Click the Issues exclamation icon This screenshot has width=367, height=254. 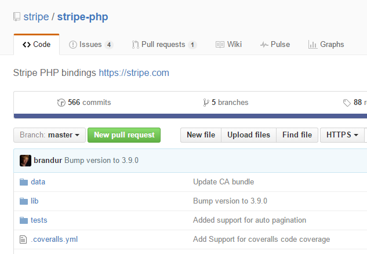(x=73, y=45)
